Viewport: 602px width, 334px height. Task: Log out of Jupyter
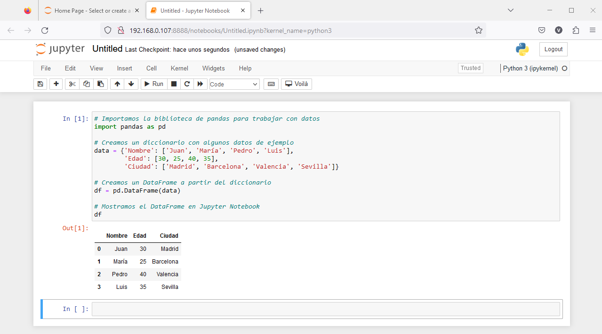pos(553,49)
